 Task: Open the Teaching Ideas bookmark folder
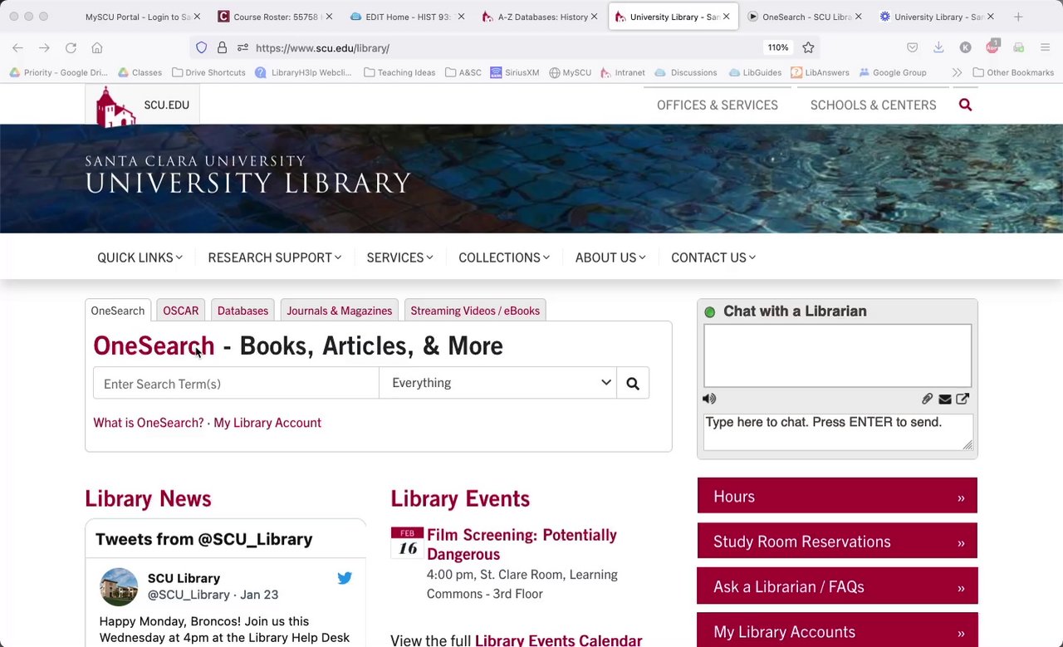tap(399, 72)
